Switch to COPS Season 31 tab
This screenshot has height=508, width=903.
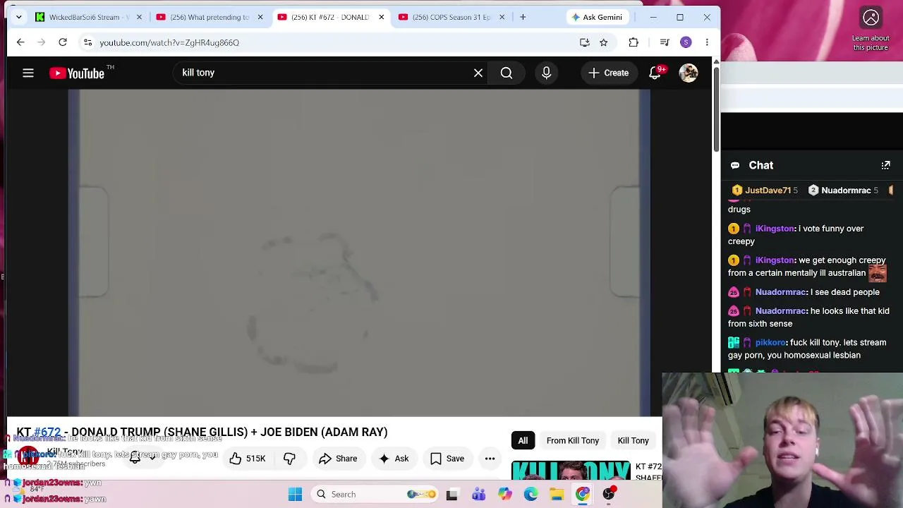(451, 17)
